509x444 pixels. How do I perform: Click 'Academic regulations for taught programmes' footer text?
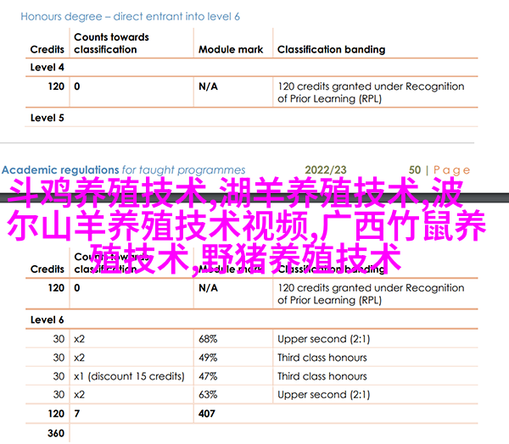pyautogui.click(x=123, y=170)
